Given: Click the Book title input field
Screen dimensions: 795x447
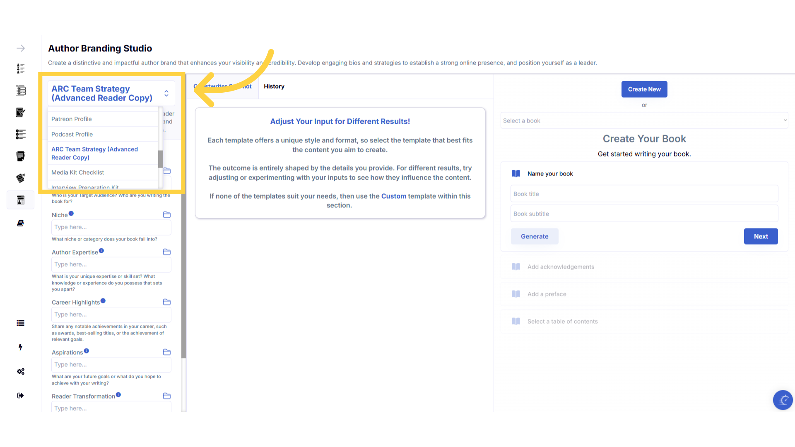Looking at the screenshot, I should [644, 194].
